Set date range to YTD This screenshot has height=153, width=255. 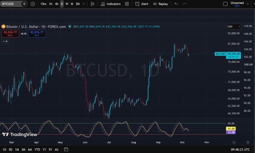pos(37,150)
